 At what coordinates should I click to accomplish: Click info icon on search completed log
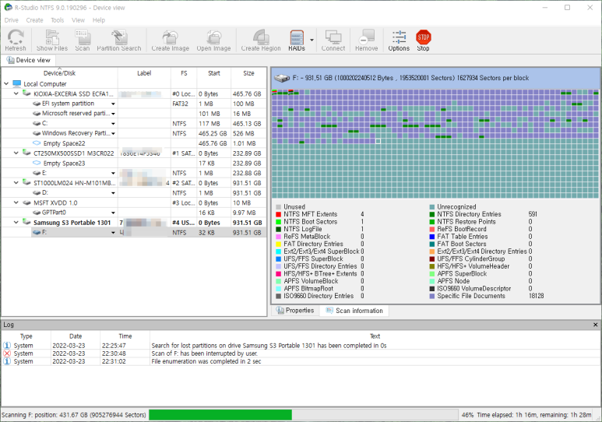(7, 345)
